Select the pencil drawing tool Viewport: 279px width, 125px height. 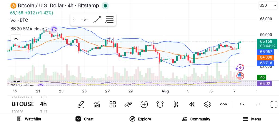(81, 104)
